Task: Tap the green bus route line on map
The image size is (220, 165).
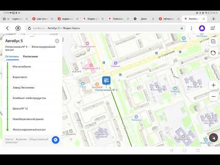Action: 121,117
